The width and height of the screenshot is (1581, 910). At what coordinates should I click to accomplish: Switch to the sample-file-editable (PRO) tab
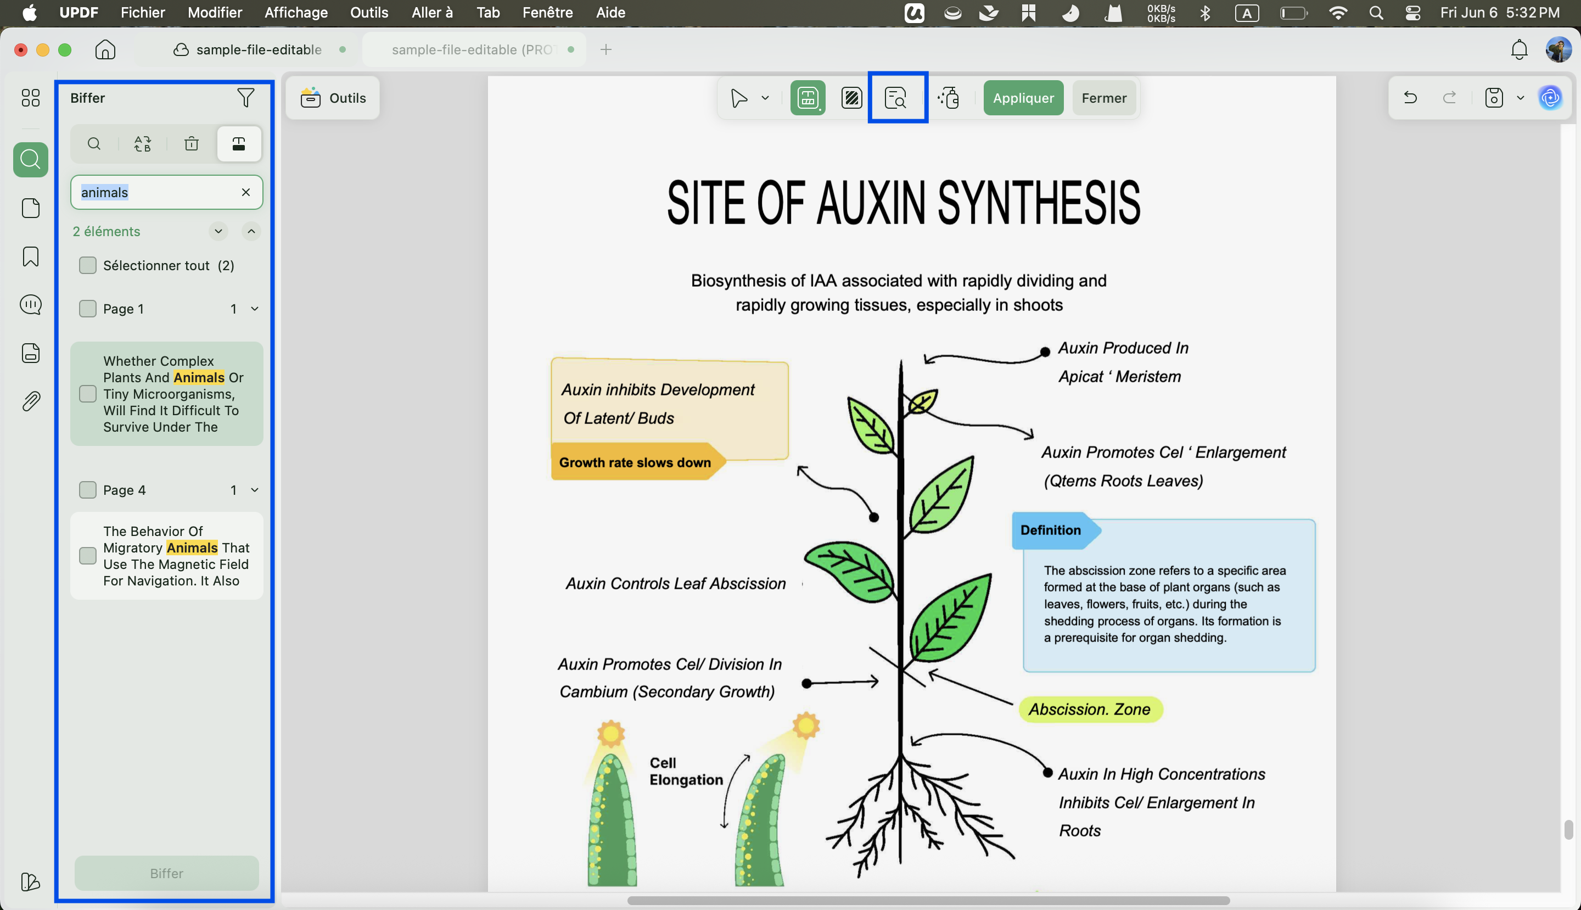coord(474,49)
